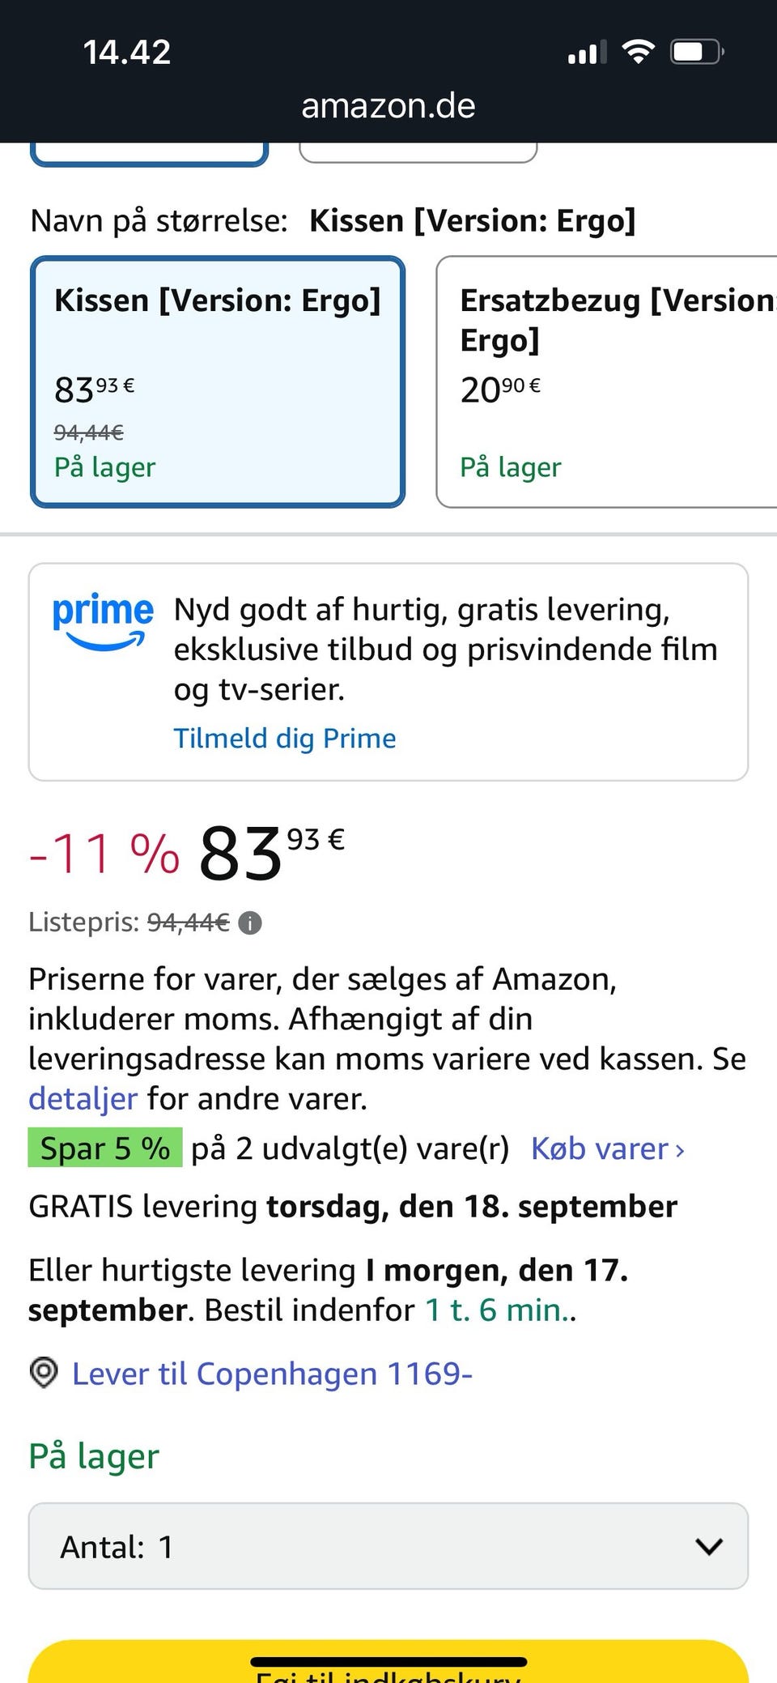Tap the Prime logo
The image size is (777, 1683).
[102, 620]
